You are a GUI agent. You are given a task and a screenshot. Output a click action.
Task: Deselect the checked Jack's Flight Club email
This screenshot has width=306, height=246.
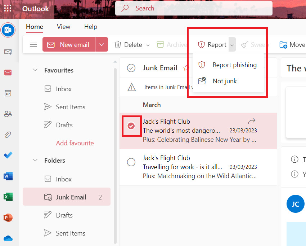click(131, 126)
